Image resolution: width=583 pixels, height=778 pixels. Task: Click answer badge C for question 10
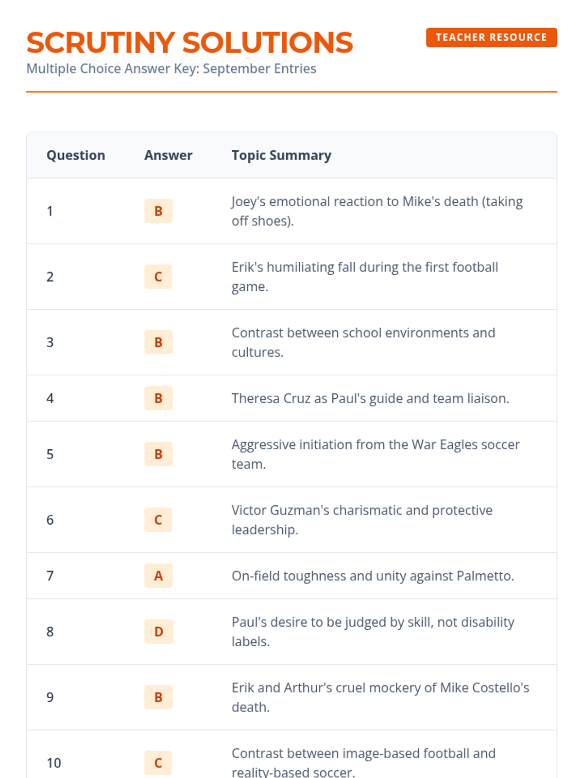[158, 763]
